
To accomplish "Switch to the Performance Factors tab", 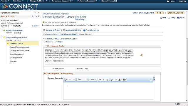I will point(51,34).
